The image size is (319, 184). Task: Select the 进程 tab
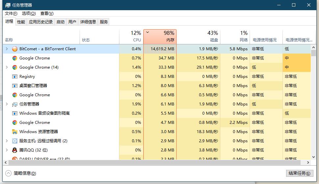pos(9,21)
